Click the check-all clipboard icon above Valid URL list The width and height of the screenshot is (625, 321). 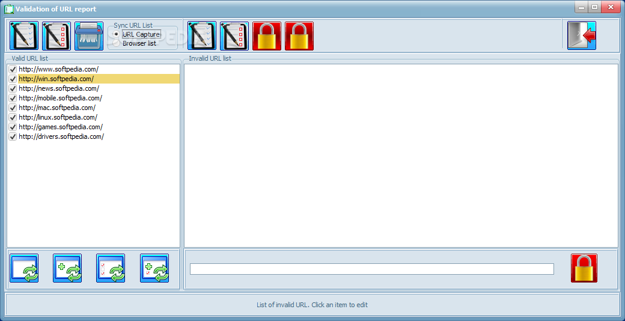pyautogui.click(x=24, y=36)
